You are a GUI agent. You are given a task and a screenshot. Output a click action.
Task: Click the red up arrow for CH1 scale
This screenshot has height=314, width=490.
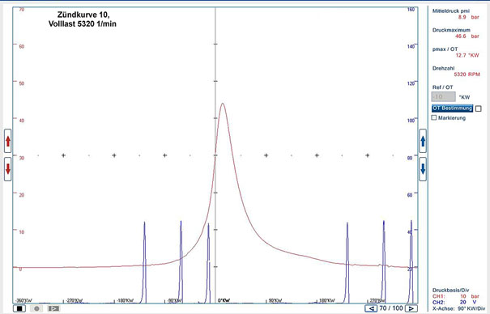coord(8,141)
